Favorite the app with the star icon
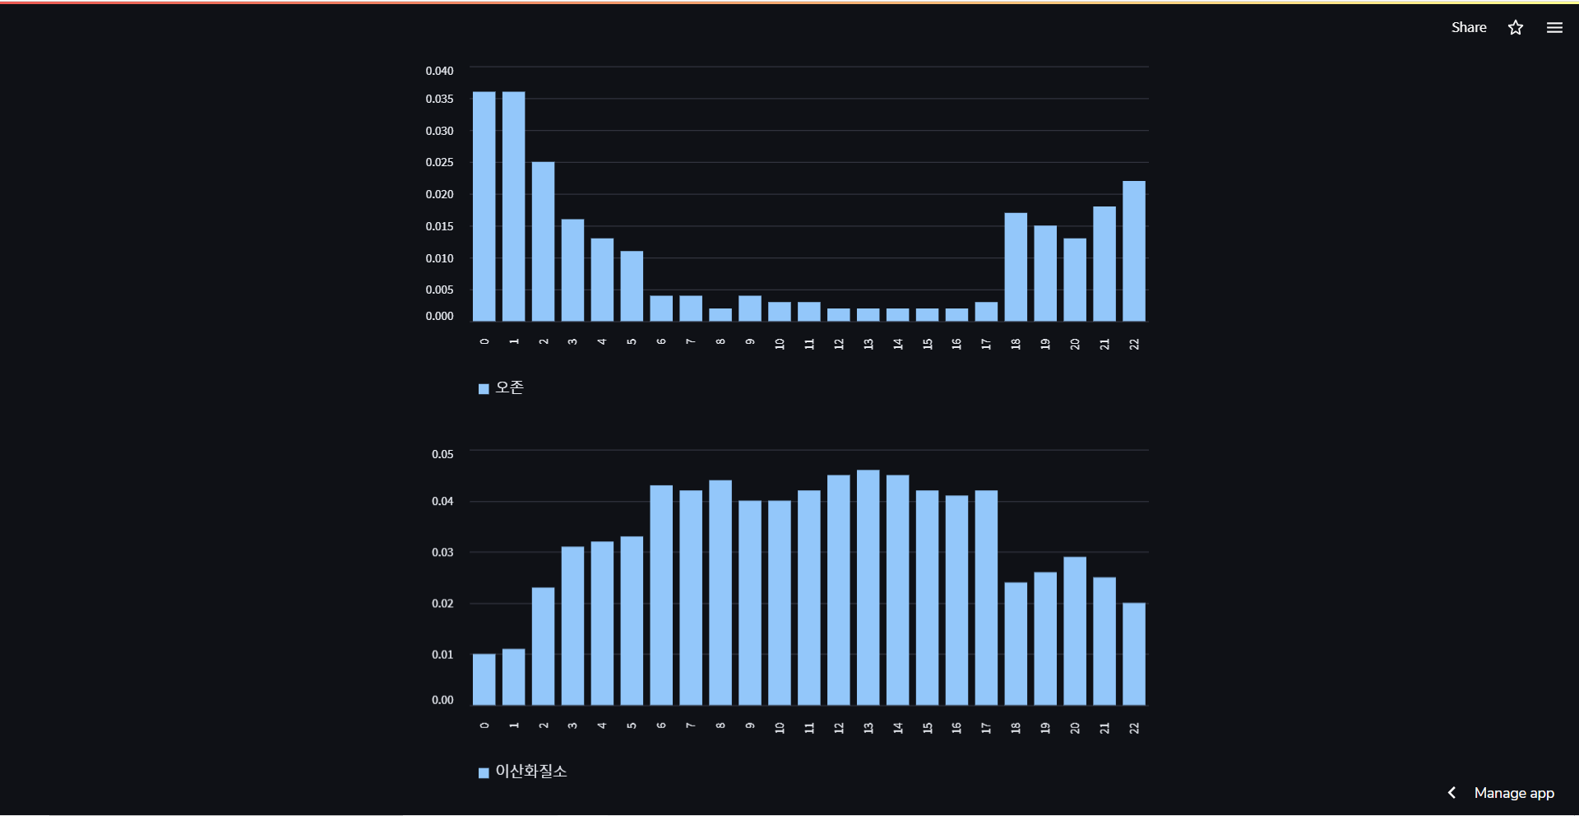Screen dimensions: 1579x816 click(1516, 27)
